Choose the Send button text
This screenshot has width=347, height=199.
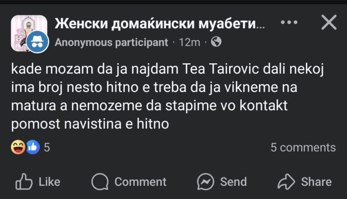[x=234, y=182]
